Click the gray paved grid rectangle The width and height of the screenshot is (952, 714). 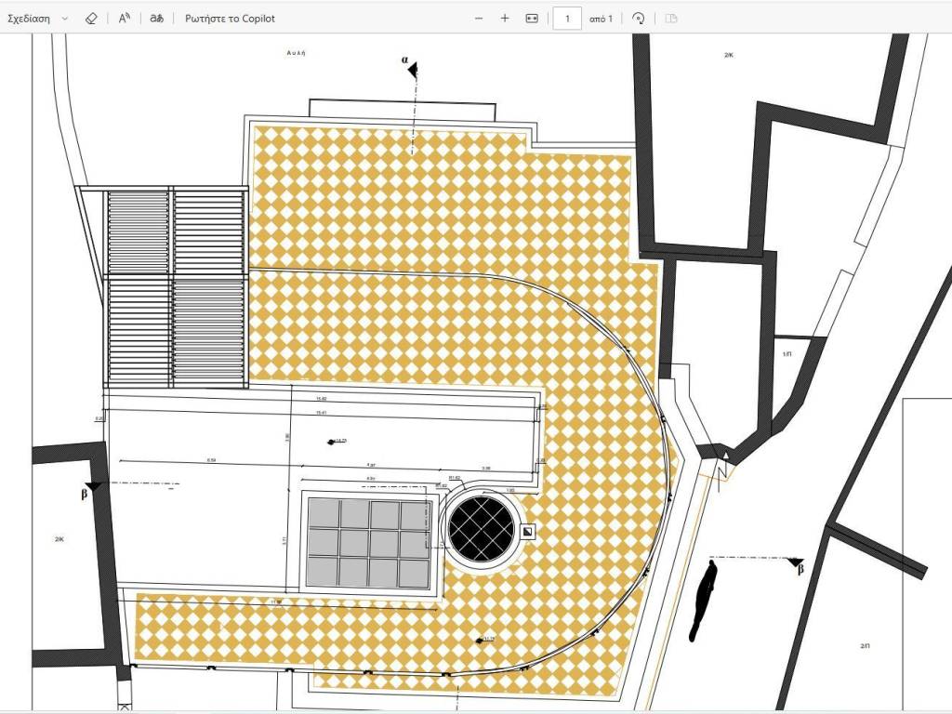(372, 542)
